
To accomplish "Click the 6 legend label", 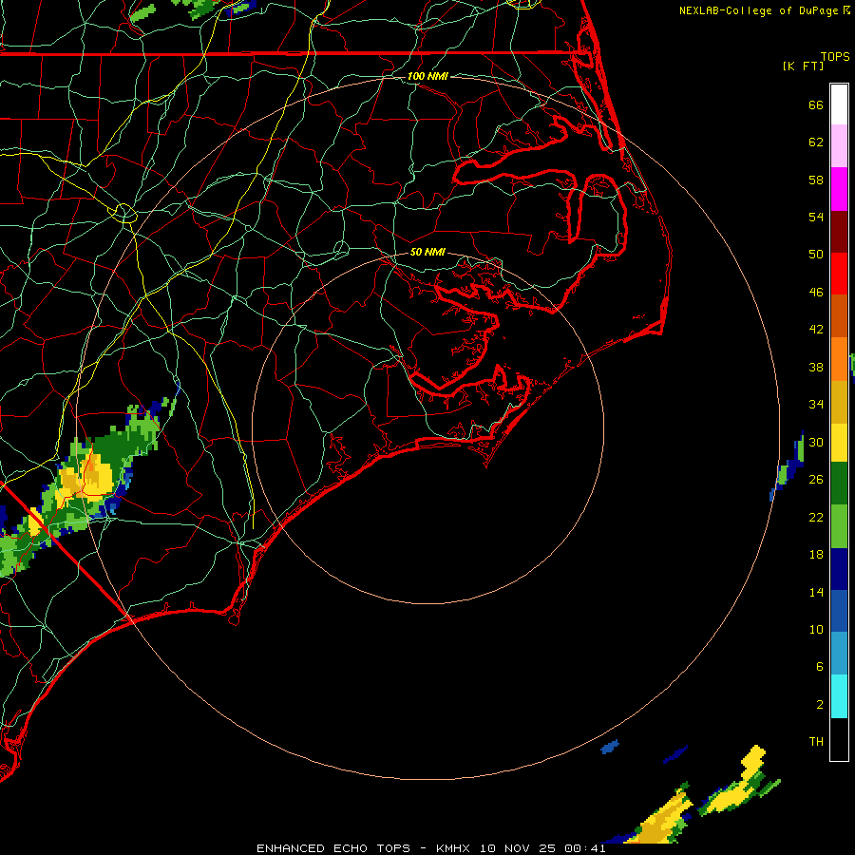I will coord(820,666).
